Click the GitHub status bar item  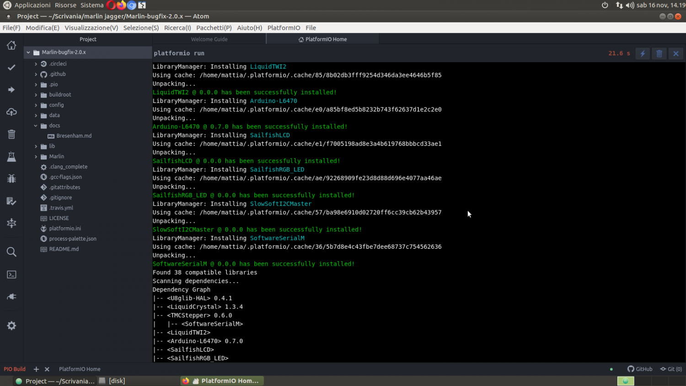pyautogui.click(x=640, y=369)
